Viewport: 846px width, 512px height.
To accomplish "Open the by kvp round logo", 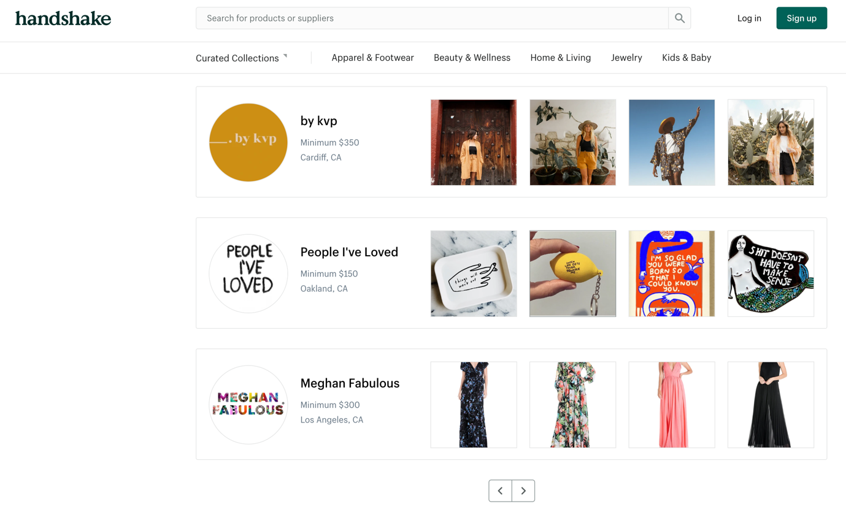I will [x=248, y=142].
